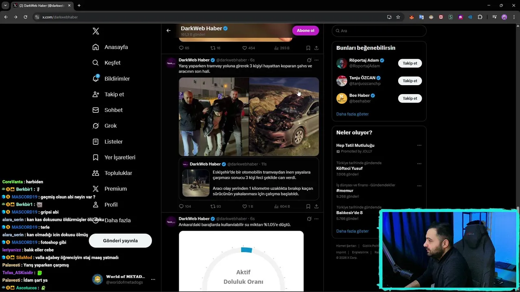The width and height of the screenshot is (520, 292).
Task: Open Bildirimler notifications
Action: tap(111, 78)
